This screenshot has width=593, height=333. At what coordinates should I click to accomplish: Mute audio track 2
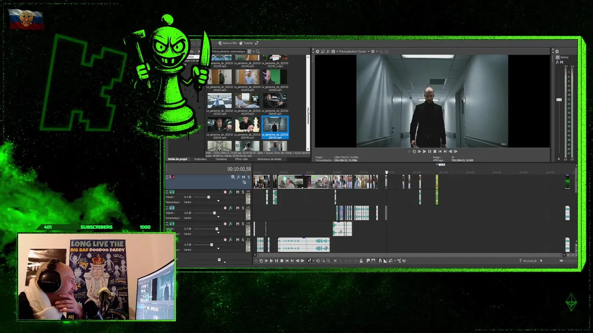click(x=238, y=192)
